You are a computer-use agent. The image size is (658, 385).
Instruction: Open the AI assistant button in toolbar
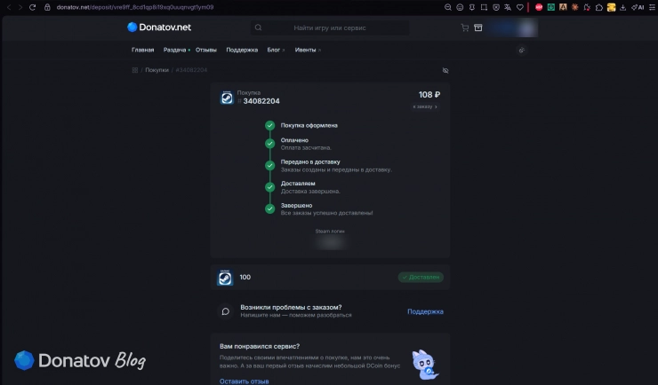pyautogui.click(x=638, y=7)
